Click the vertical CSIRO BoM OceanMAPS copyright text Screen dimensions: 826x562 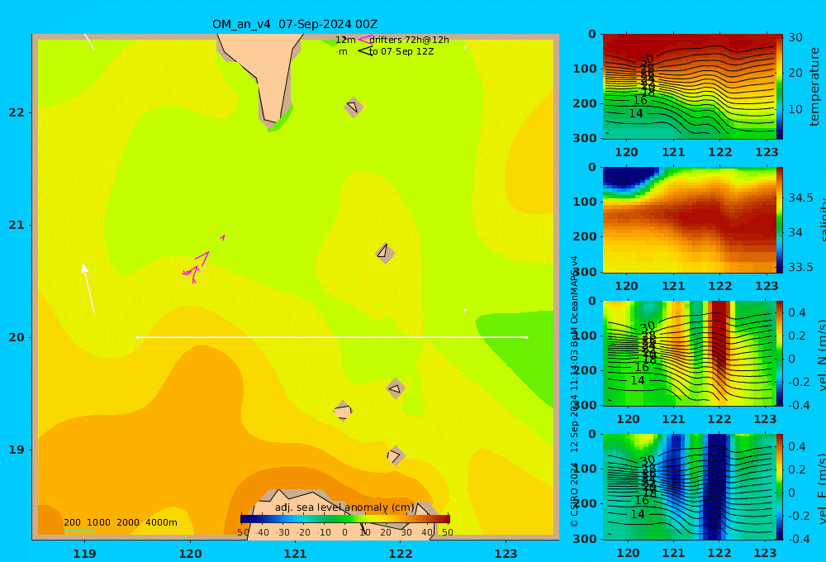tap(574, 392)
